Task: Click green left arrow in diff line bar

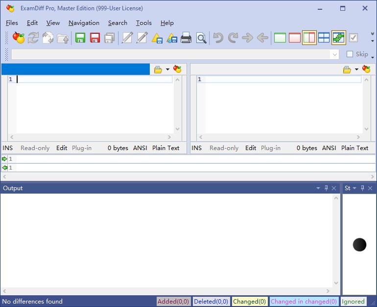Action: click(x=4, y=168)
